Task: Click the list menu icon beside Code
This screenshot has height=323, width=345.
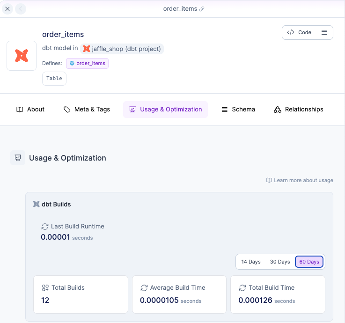Action: click(324, 32)
